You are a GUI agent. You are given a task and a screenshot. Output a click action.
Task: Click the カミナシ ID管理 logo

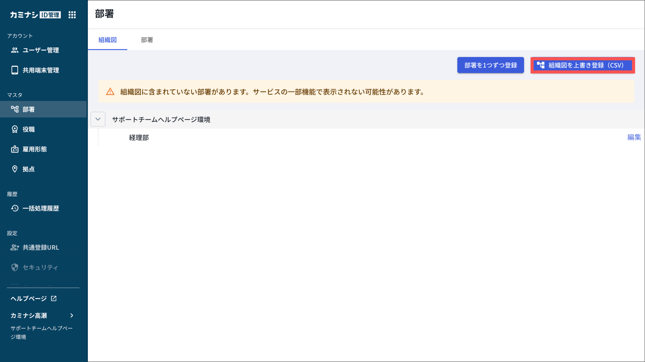click(35, 15)
